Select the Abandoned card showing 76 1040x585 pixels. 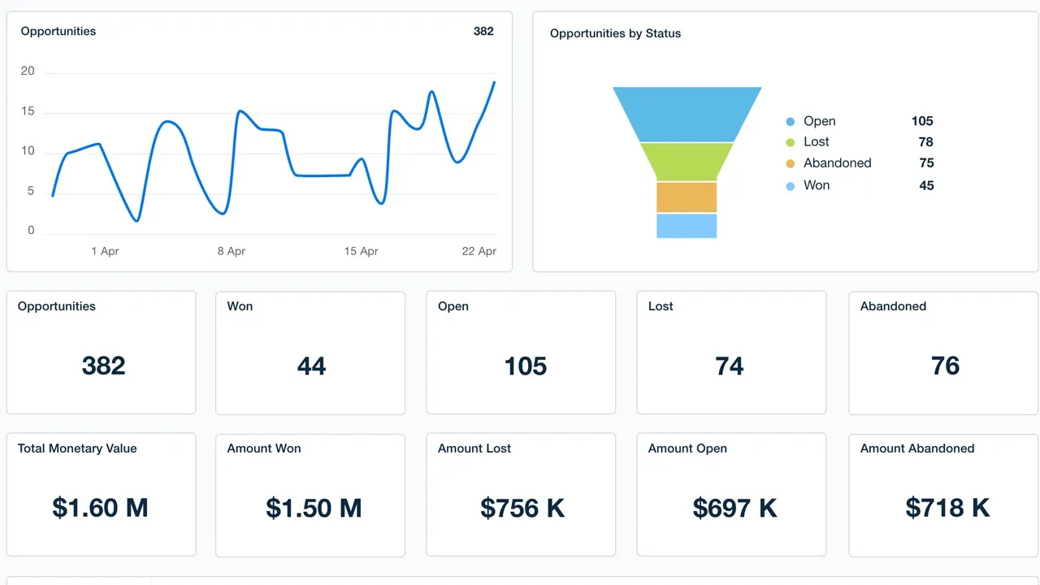[x=943, y=353]
